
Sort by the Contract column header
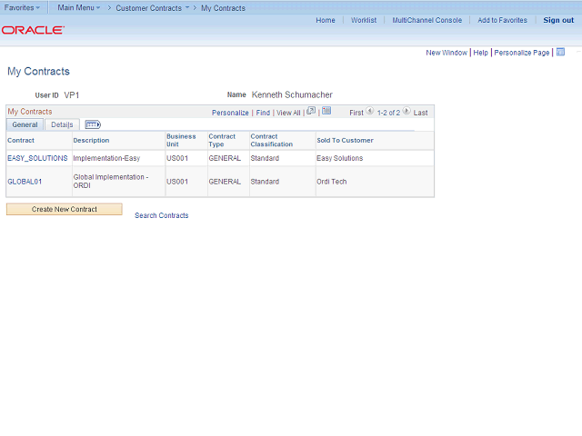(21, 141)
